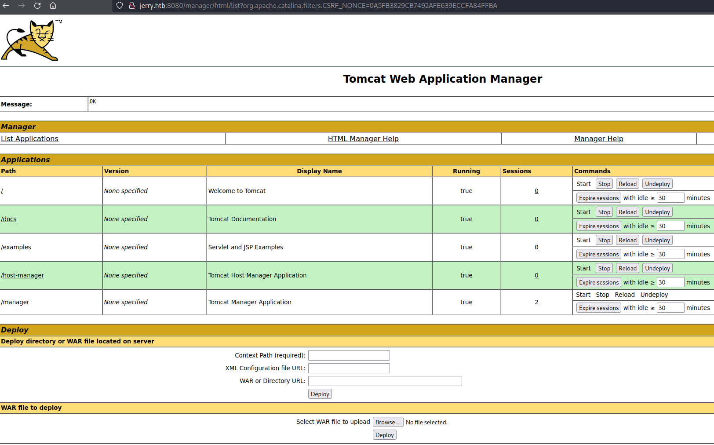714x445 pixels.
Task: Click the Context Path input field
Action: point(349,355)
